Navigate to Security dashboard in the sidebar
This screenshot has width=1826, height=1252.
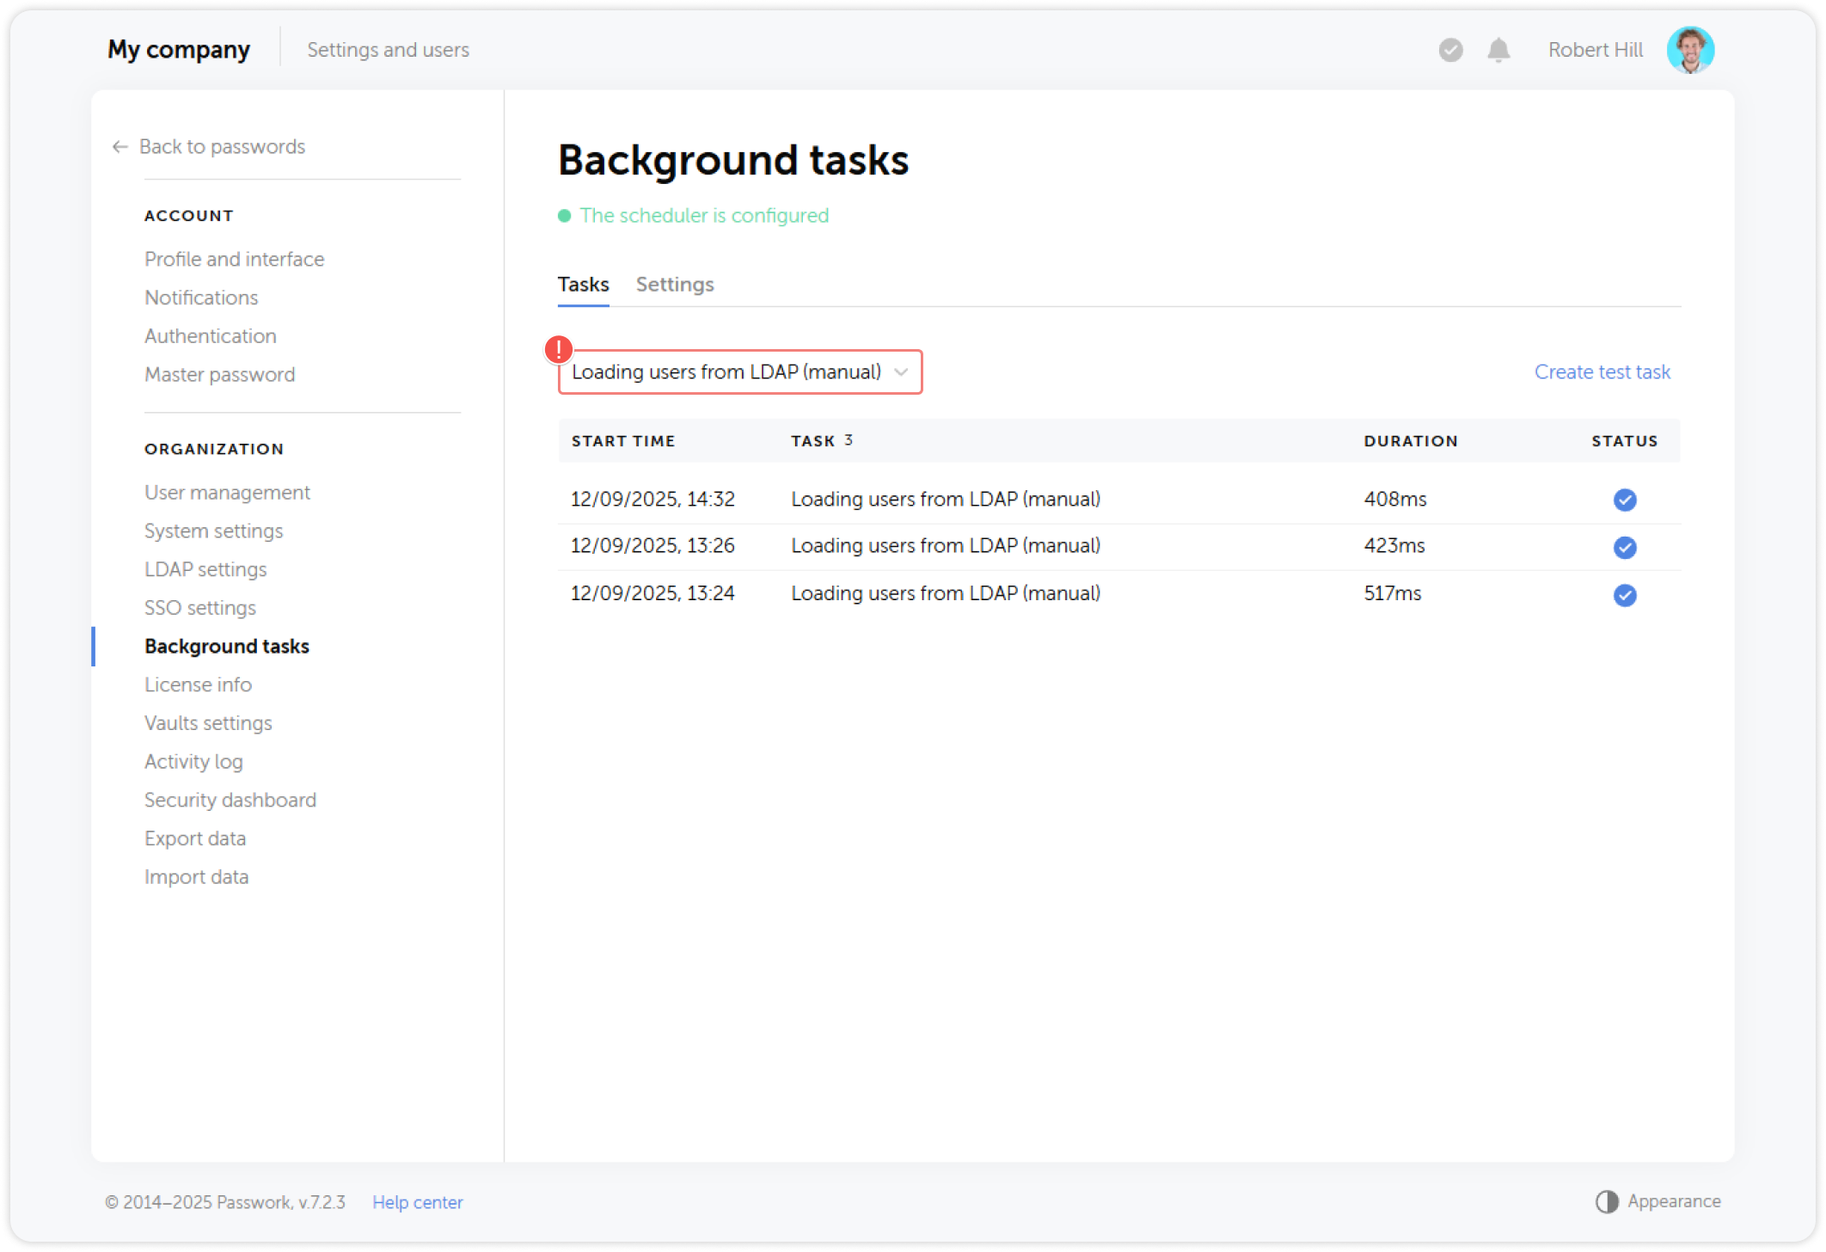(x=230, y=800)
